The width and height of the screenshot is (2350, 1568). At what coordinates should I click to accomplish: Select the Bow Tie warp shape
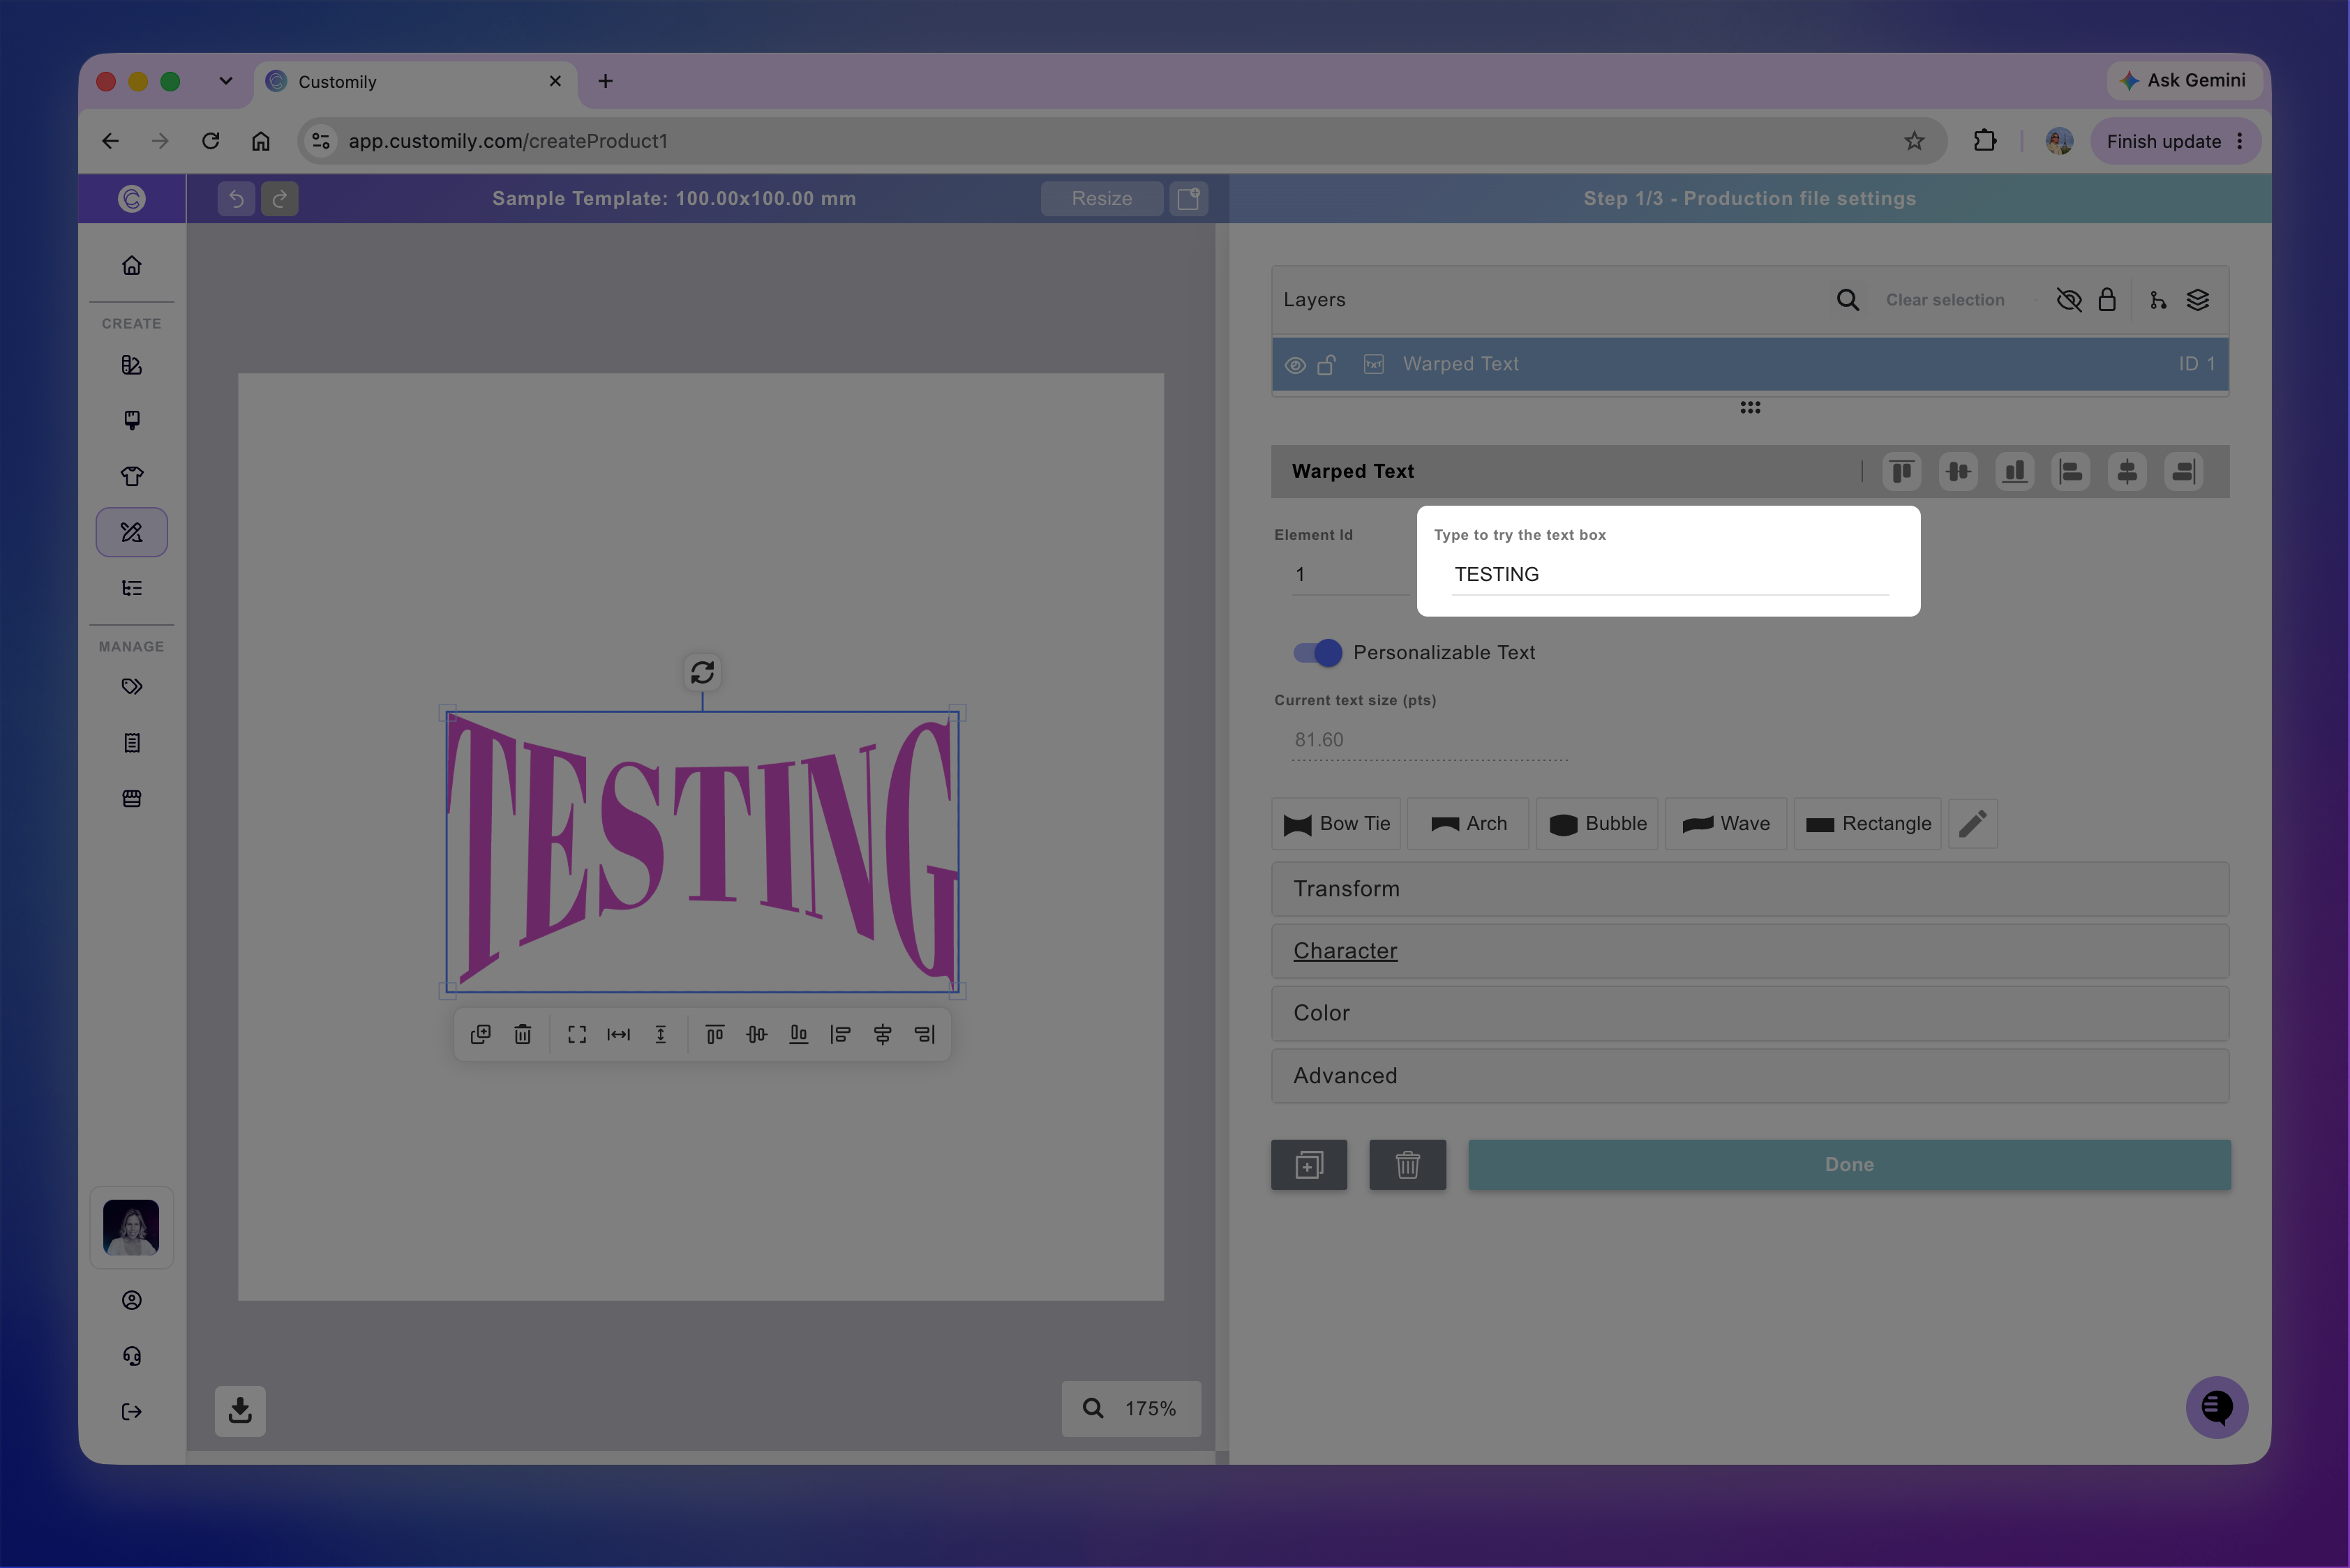1337,824
